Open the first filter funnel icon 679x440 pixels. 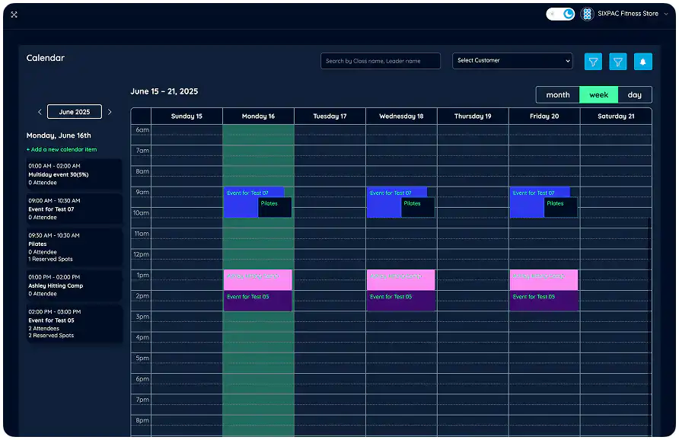[x=593, y=61]
